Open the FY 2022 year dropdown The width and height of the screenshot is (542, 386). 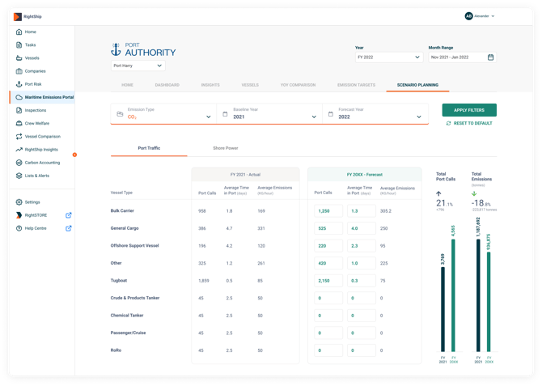click(389, 57)
